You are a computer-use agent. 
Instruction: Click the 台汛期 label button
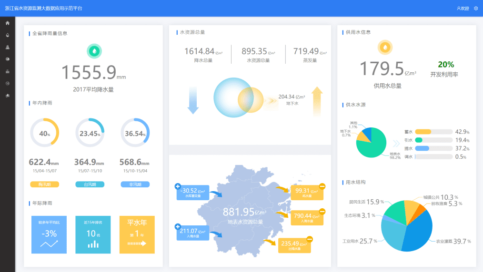pyautogui.click(x=90, y=185)
